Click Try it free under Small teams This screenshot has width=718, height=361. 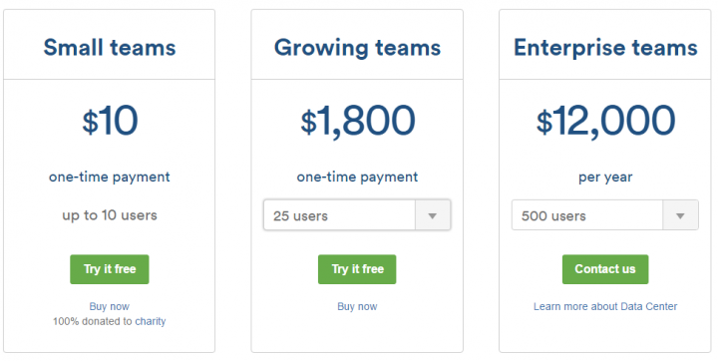[110, 269]
